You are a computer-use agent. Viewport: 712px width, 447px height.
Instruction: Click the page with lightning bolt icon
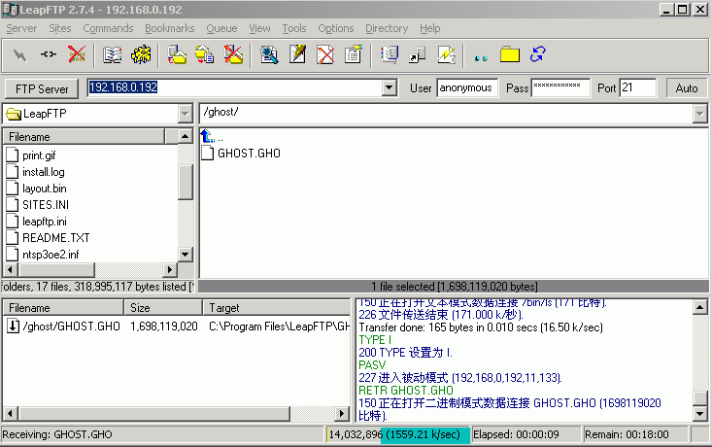[x=446, y=54]
